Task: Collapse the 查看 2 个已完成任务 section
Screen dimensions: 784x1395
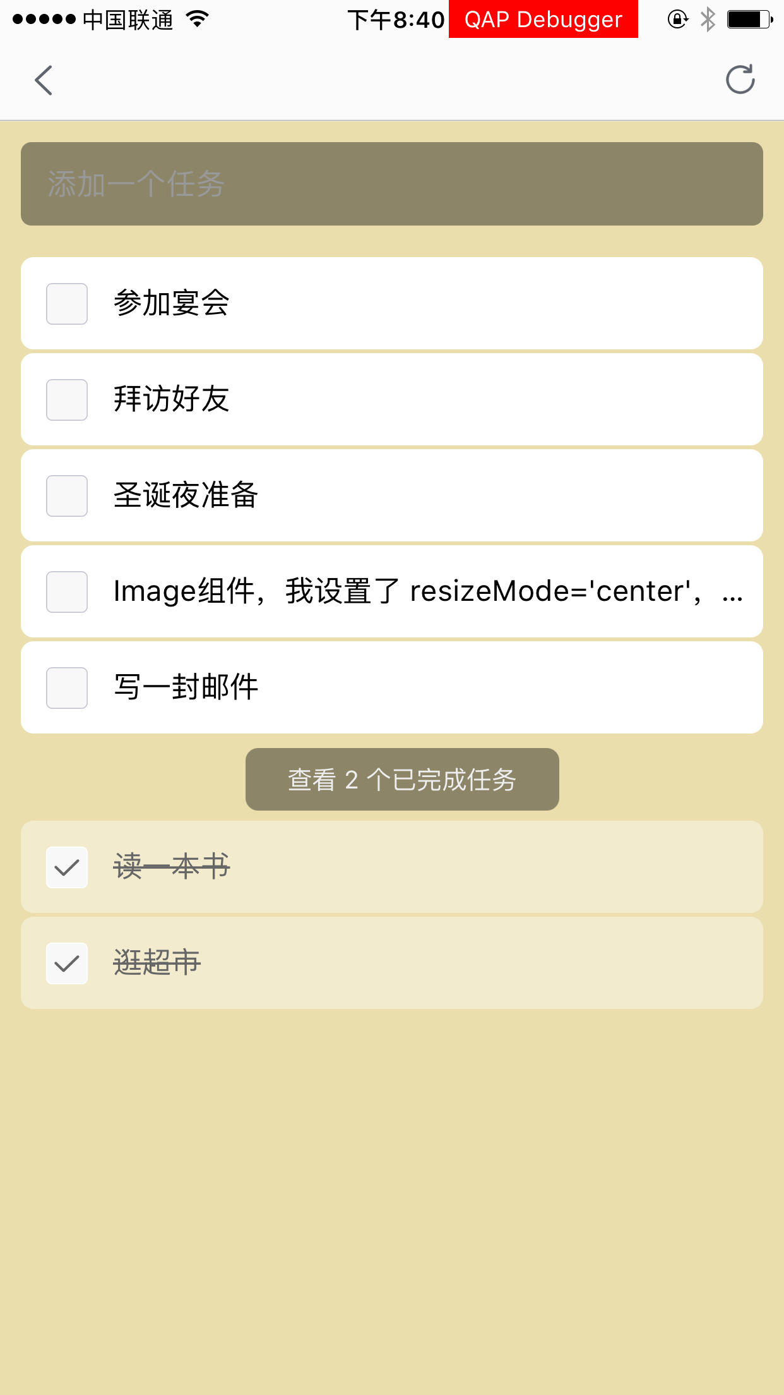Action: coord(402,780)
